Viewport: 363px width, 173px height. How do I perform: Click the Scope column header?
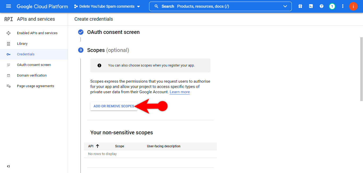[x=120, y=146]
